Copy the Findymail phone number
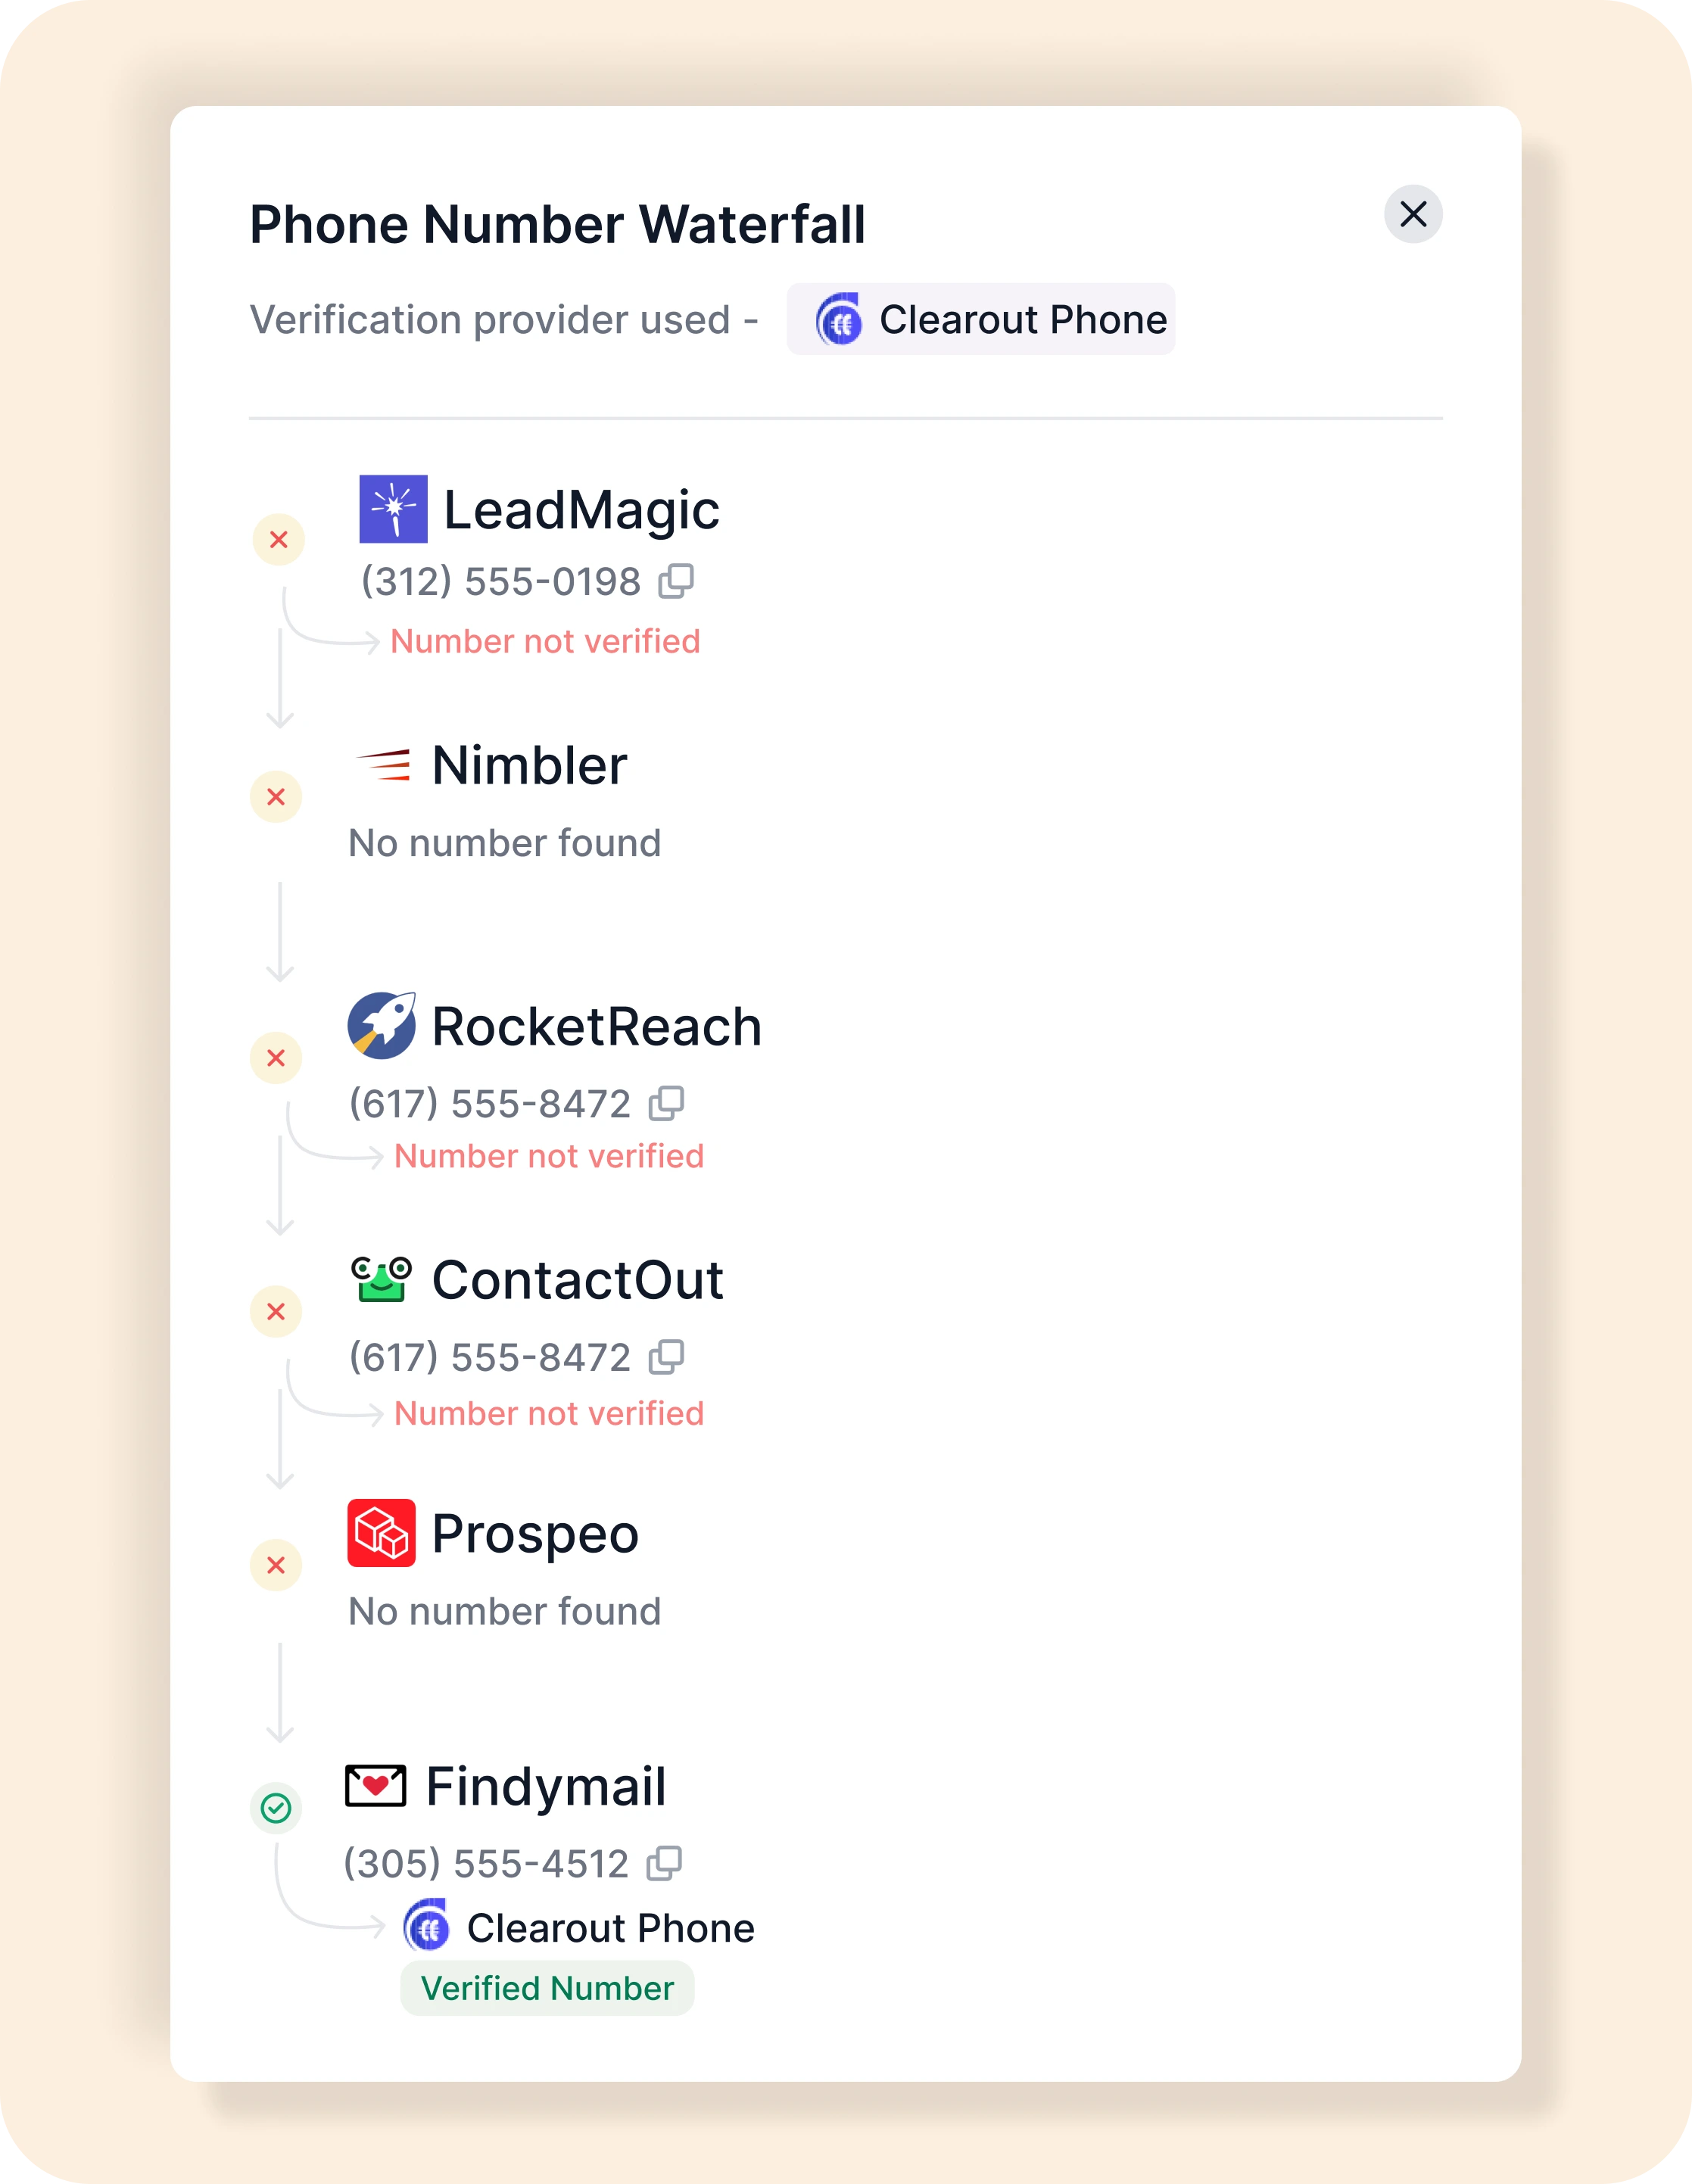Image resolution: width=1692 pixels, height=2184 pixels. pos(664,1863)
